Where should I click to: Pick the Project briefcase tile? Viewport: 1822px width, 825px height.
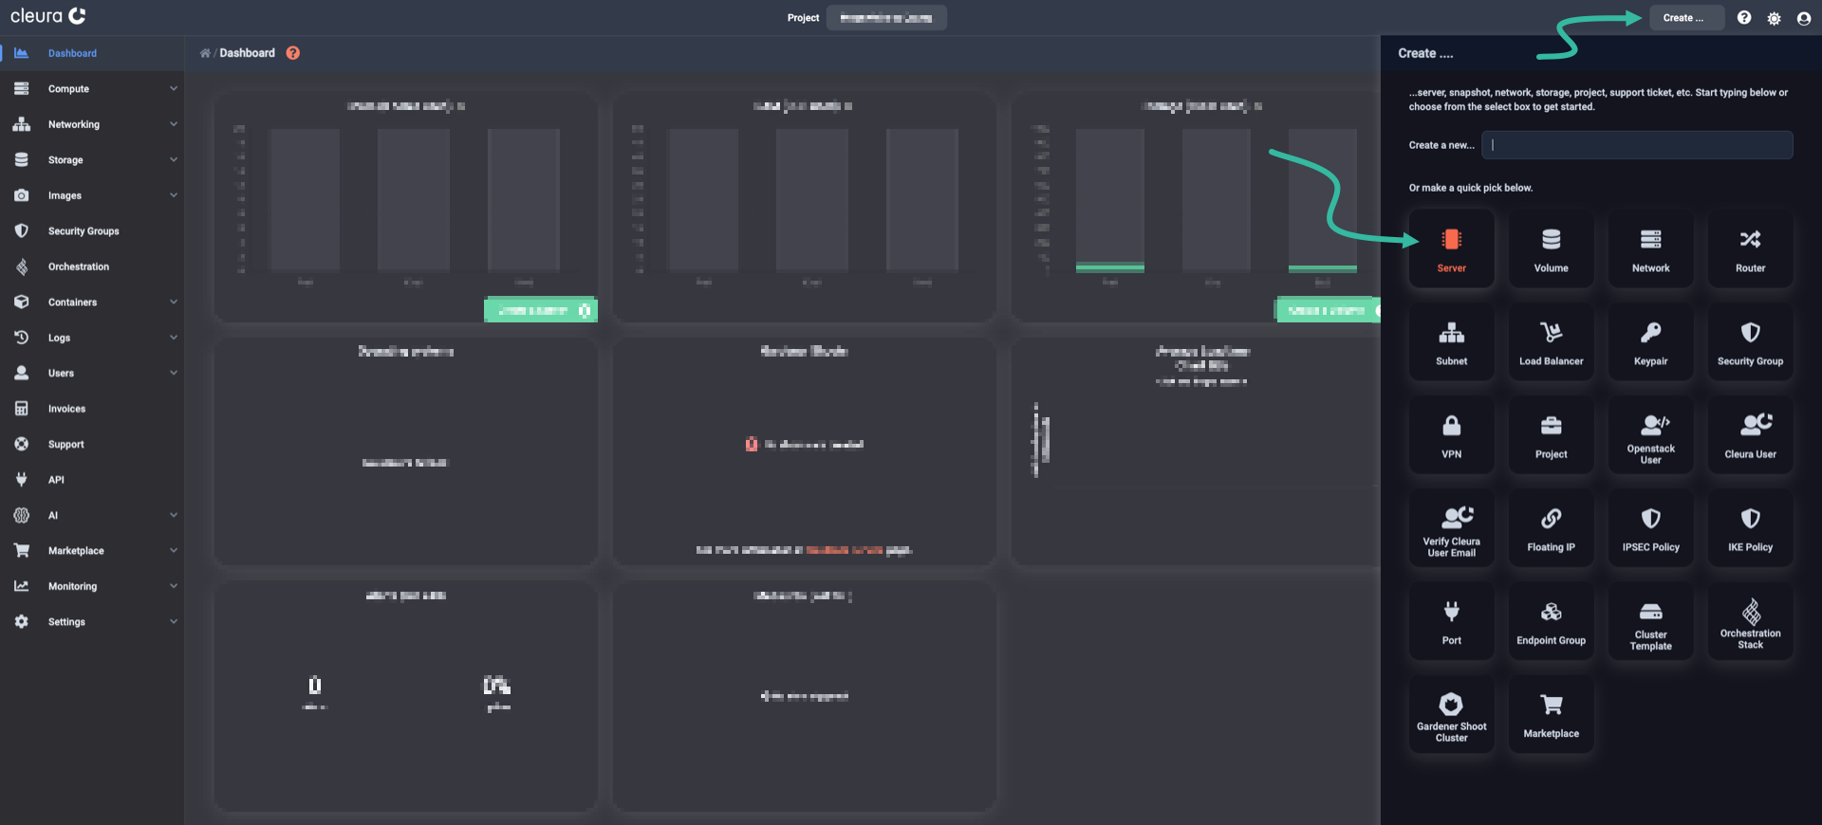[x=1551, y=435]
